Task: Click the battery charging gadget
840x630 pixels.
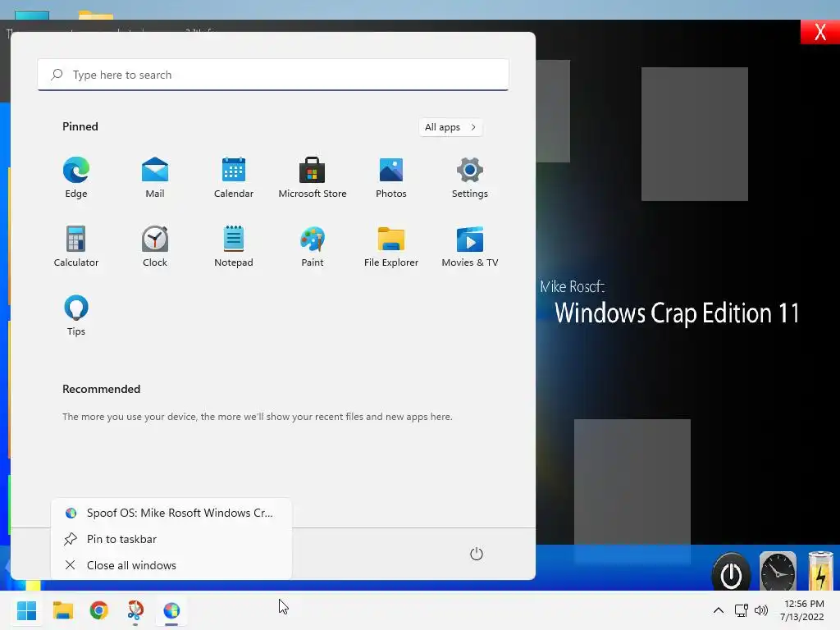Action: click(x=820, y=571)
